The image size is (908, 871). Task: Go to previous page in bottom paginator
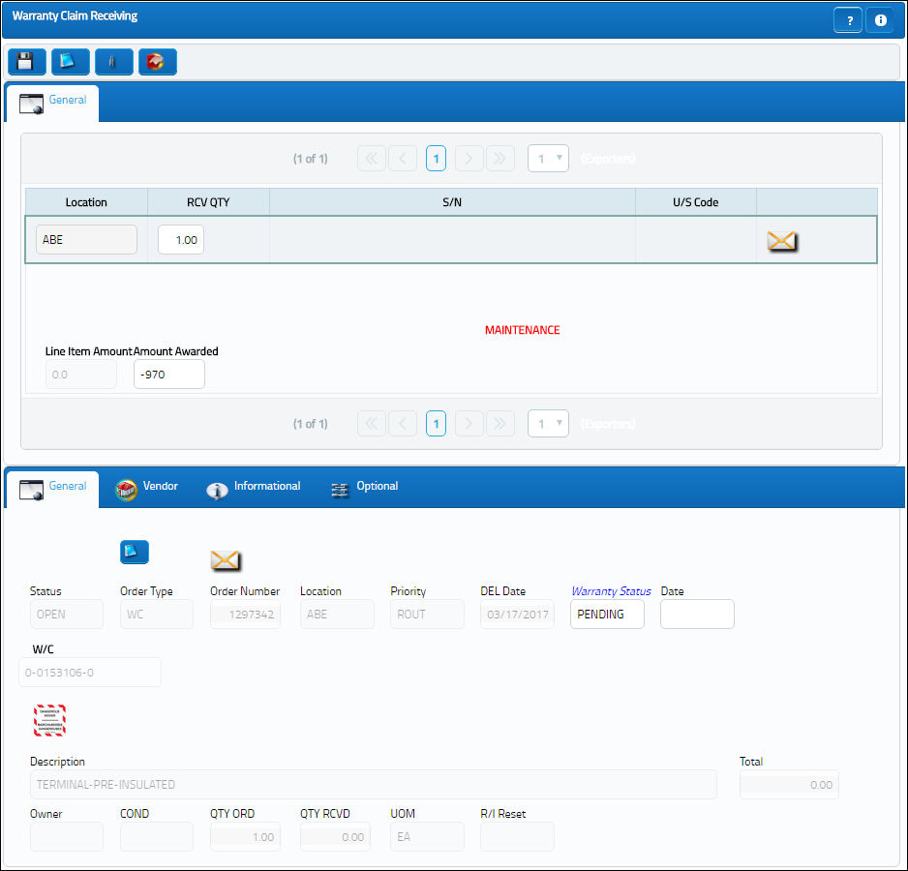403,423
